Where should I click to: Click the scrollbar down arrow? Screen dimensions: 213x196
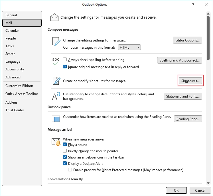[x=208, y=183]
